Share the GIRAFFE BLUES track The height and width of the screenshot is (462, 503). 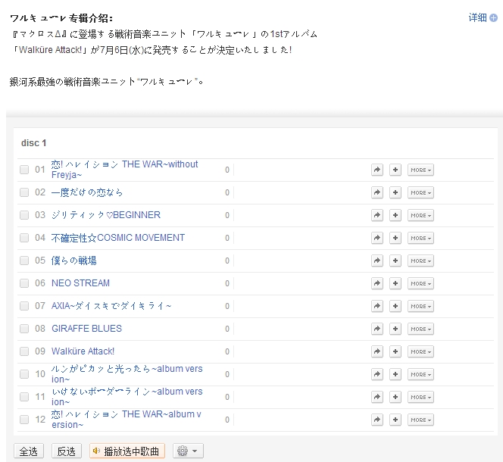377,329
